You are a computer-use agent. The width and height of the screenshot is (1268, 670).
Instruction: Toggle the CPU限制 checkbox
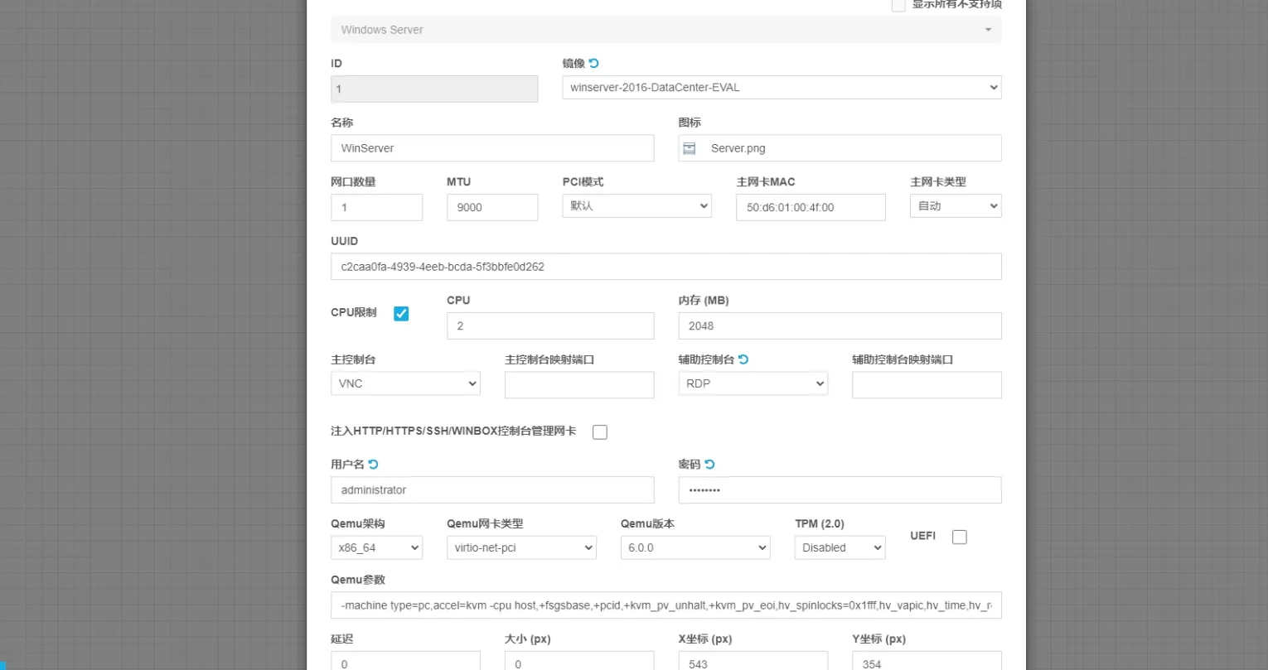401,314
